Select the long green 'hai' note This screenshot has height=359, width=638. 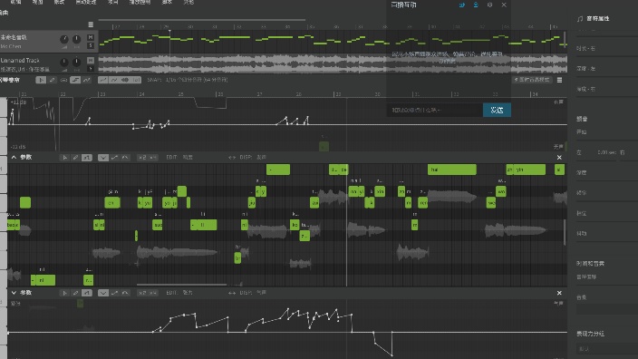tap(451, 170)
